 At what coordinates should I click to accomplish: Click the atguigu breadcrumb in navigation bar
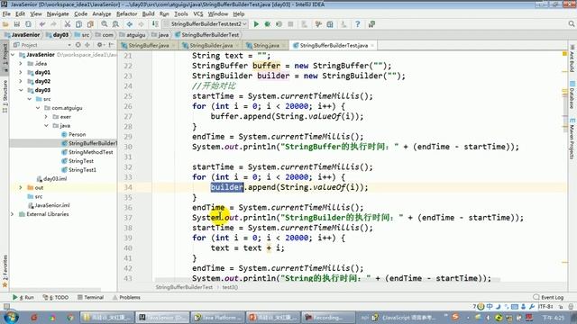(133, 34)
